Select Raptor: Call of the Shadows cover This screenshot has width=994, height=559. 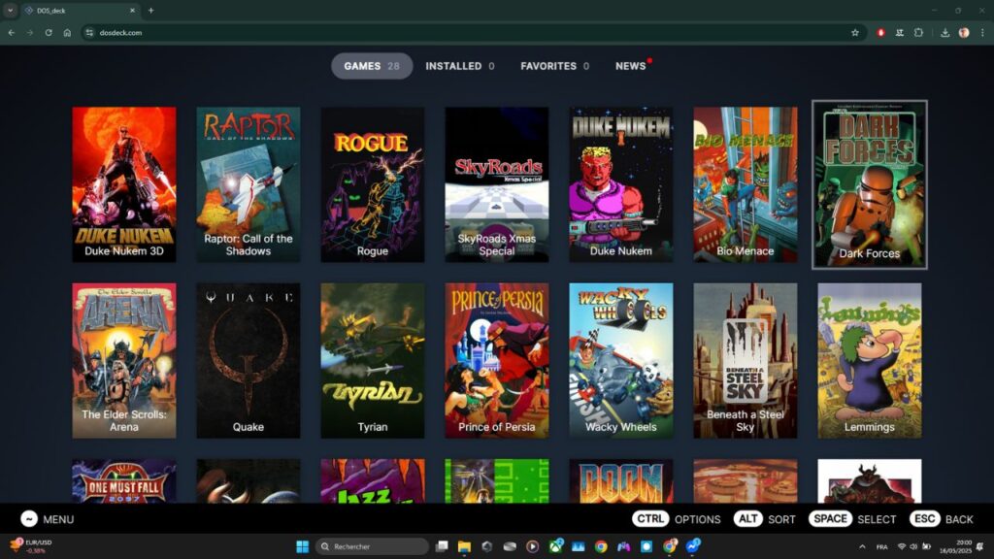tap(248, 184)
